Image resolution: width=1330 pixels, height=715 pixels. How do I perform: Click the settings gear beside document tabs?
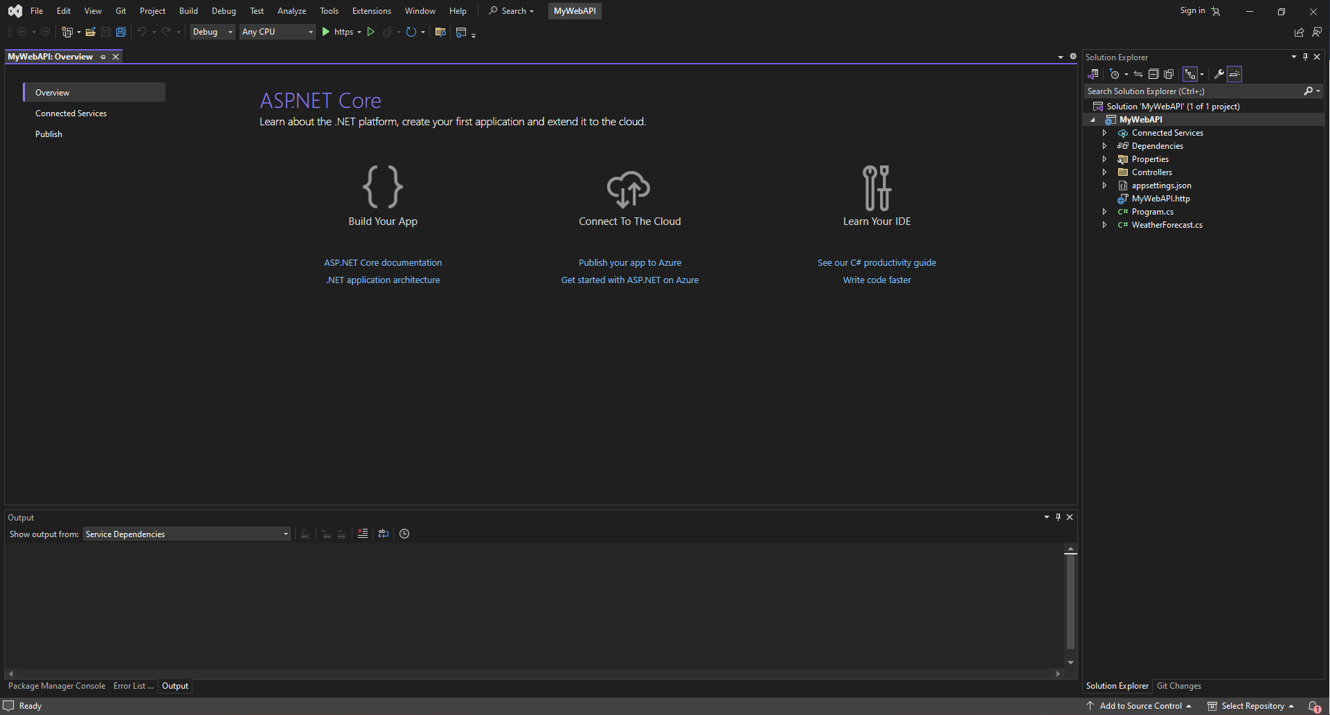(x=1073, y=57)
